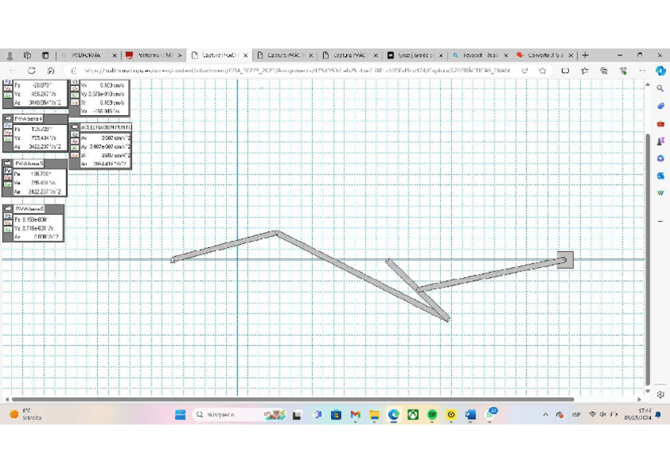Open the tab actions menu
This screenshot has height=473, width=670.
[x=45, y=55]
